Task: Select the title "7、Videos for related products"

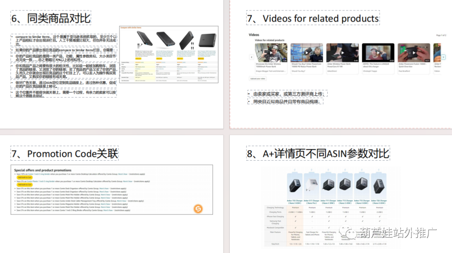Action: (313, 18)
